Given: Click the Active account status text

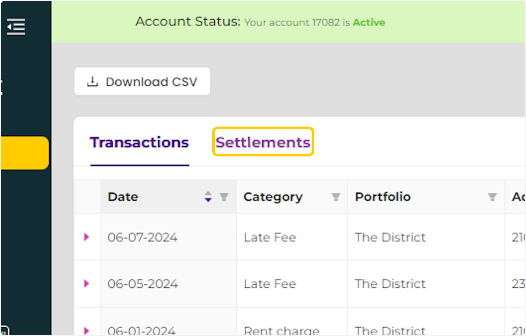Looking at the screenshot, I should (x=369, y=22).
